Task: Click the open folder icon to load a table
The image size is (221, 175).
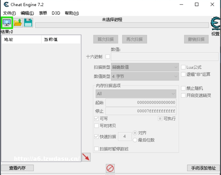Action: (18, 22)
